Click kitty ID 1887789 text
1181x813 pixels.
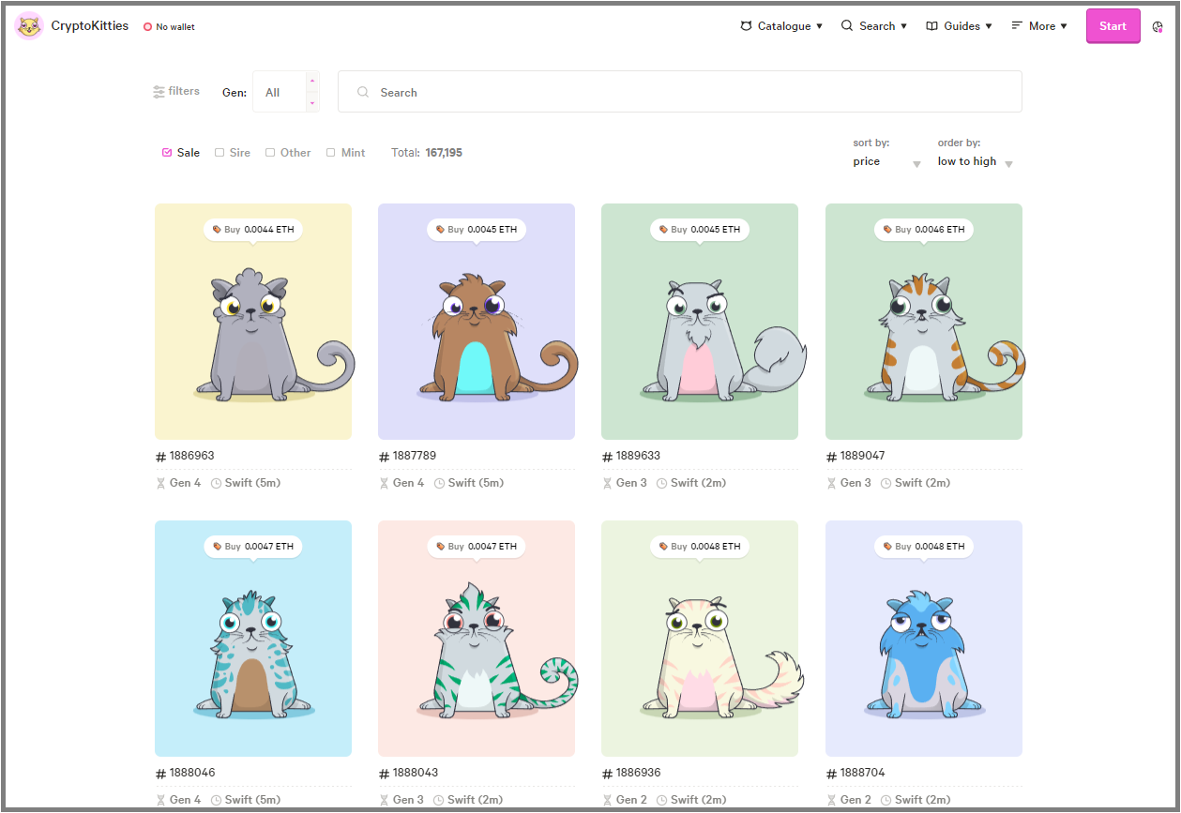415,456
